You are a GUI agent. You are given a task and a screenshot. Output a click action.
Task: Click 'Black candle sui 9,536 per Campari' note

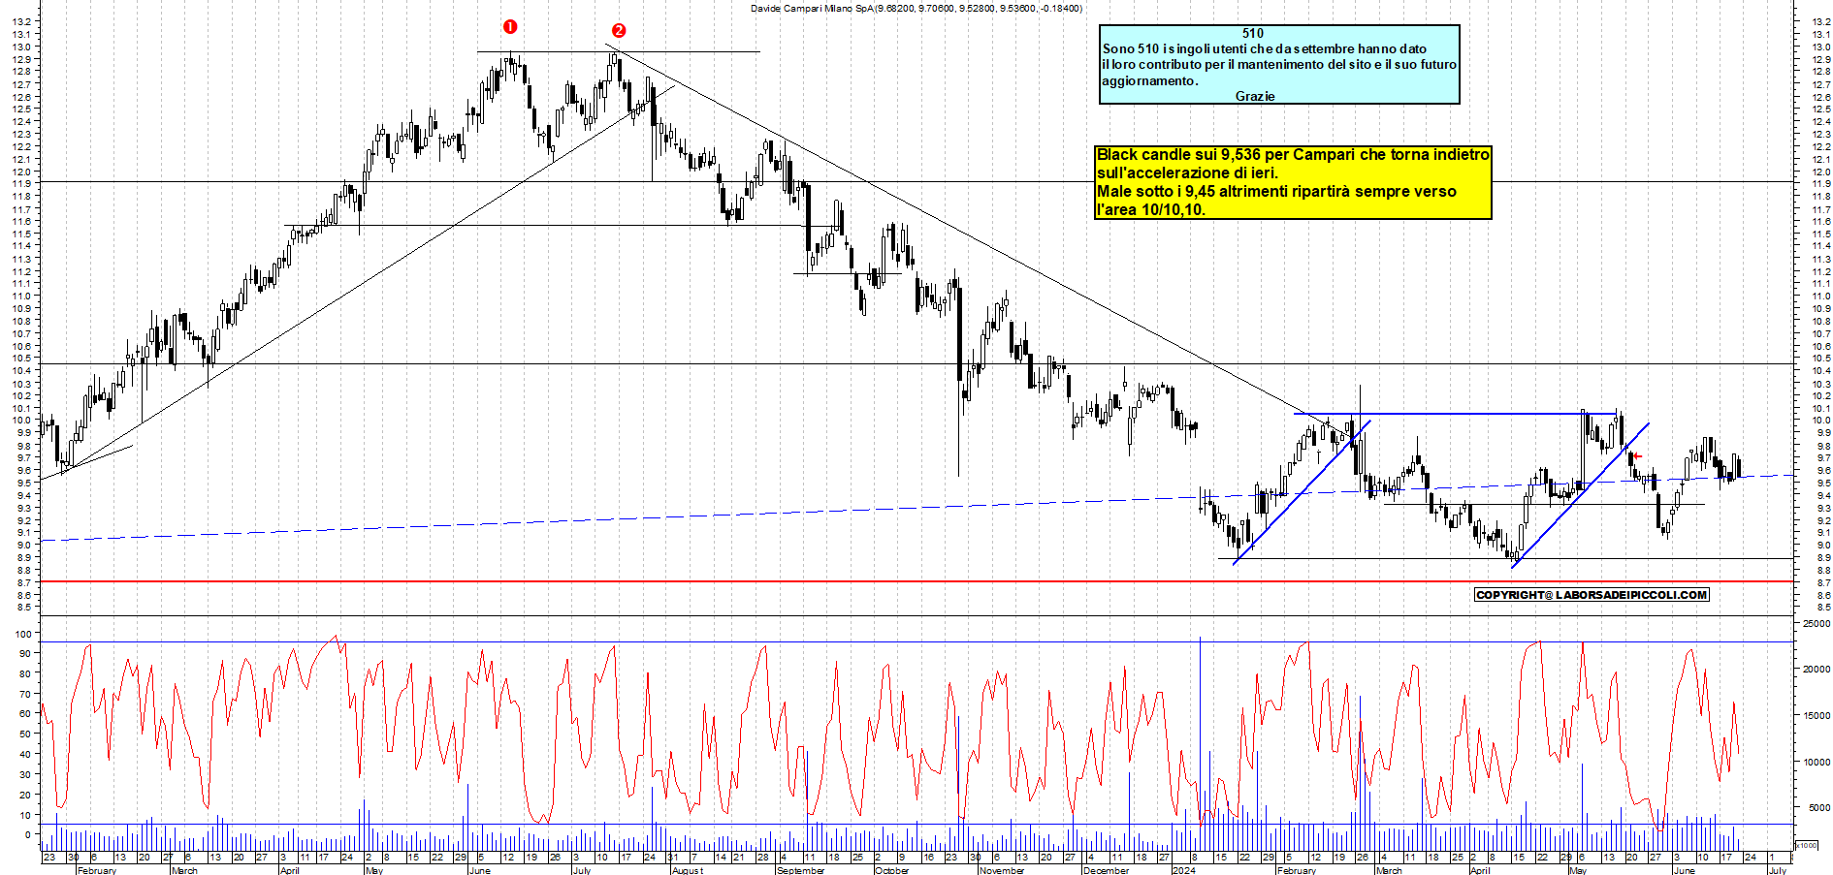point(1293,155)
